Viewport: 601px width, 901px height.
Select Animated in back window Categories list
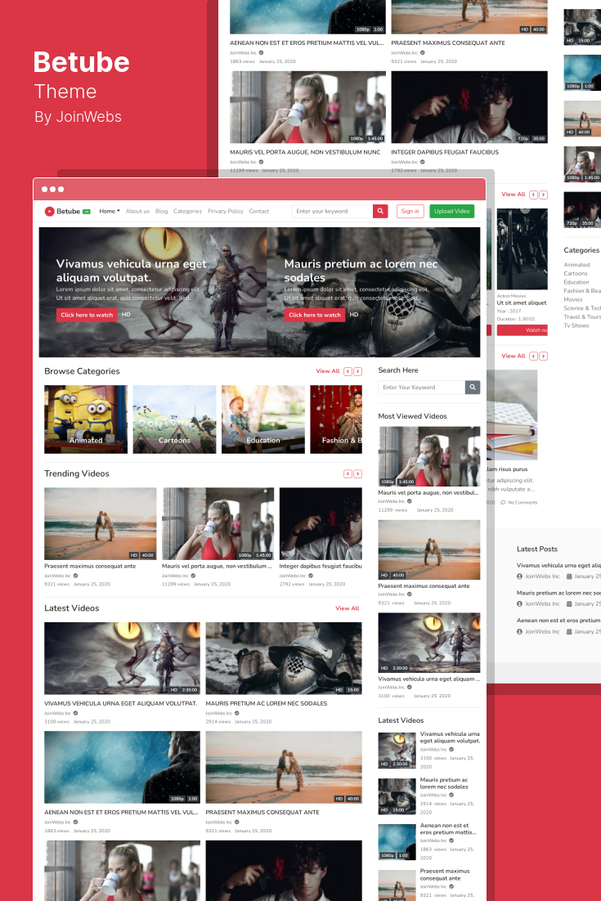[576, 265]
